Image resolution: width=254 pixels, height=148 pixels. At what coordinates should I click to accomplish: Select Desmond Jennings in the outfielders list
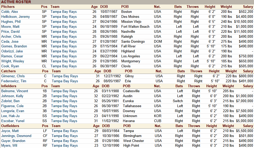tap(16, 136)
